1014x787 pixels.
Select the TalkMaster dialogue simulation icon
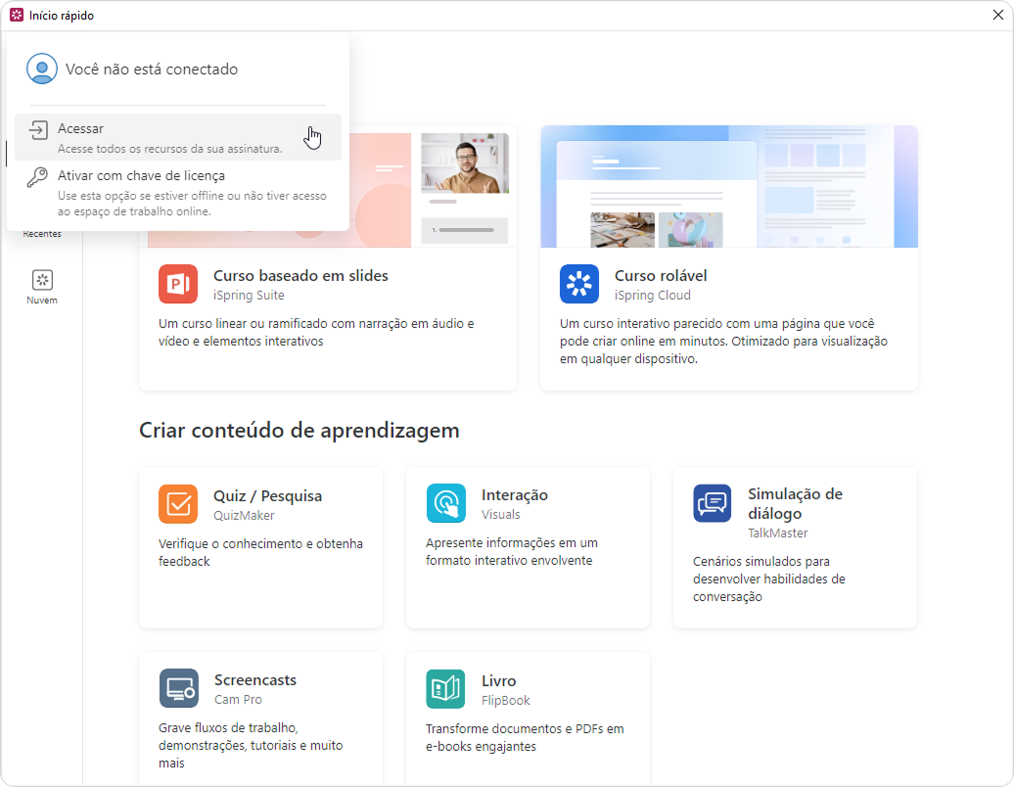(x=713, y=504)
